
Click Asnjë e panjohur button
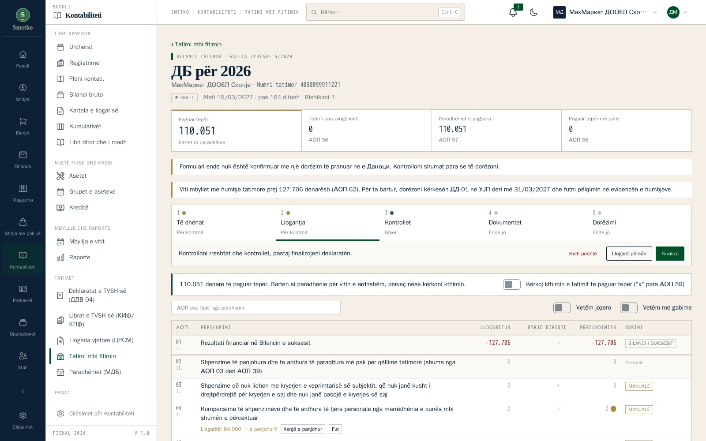(x=303, y=429)
